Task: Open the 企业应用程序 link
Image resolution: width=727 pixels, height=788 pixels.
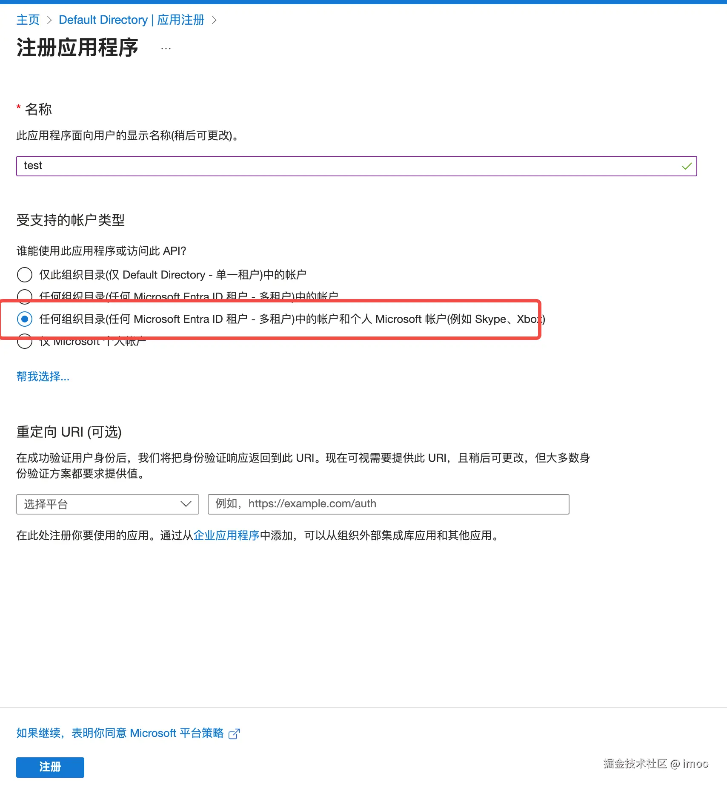Action: click(x=226, y=535)
